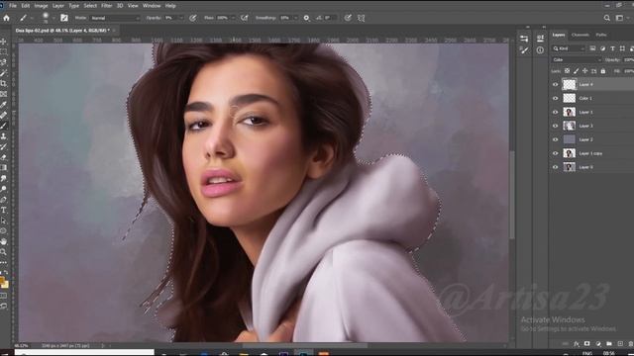Click Layer 1 thumbnail
Screen dimensions: 634x356
tap(570, 112)
